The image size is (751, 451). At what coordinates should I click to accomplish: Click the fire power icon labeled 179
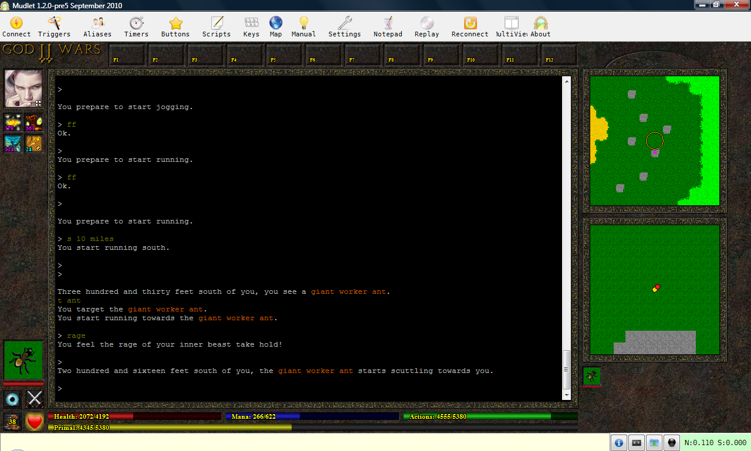(x=13, y=122)
